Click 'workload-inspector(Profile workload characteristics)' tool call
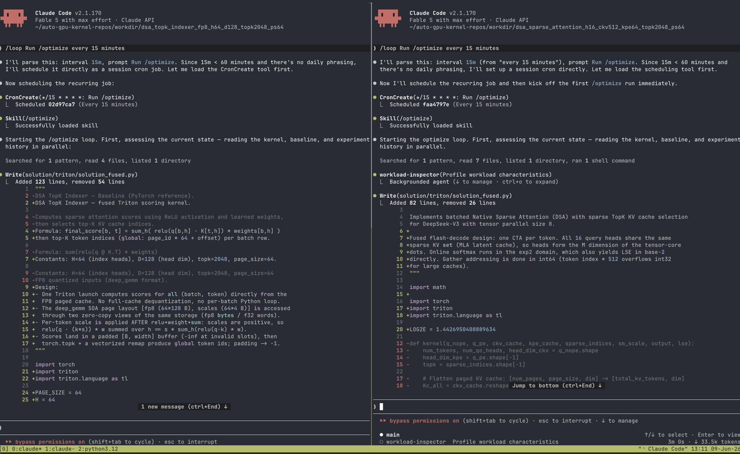 pos(465,175)
